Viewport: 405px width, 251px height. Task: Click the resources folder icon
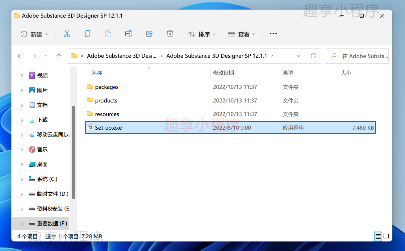click(90, 114)
